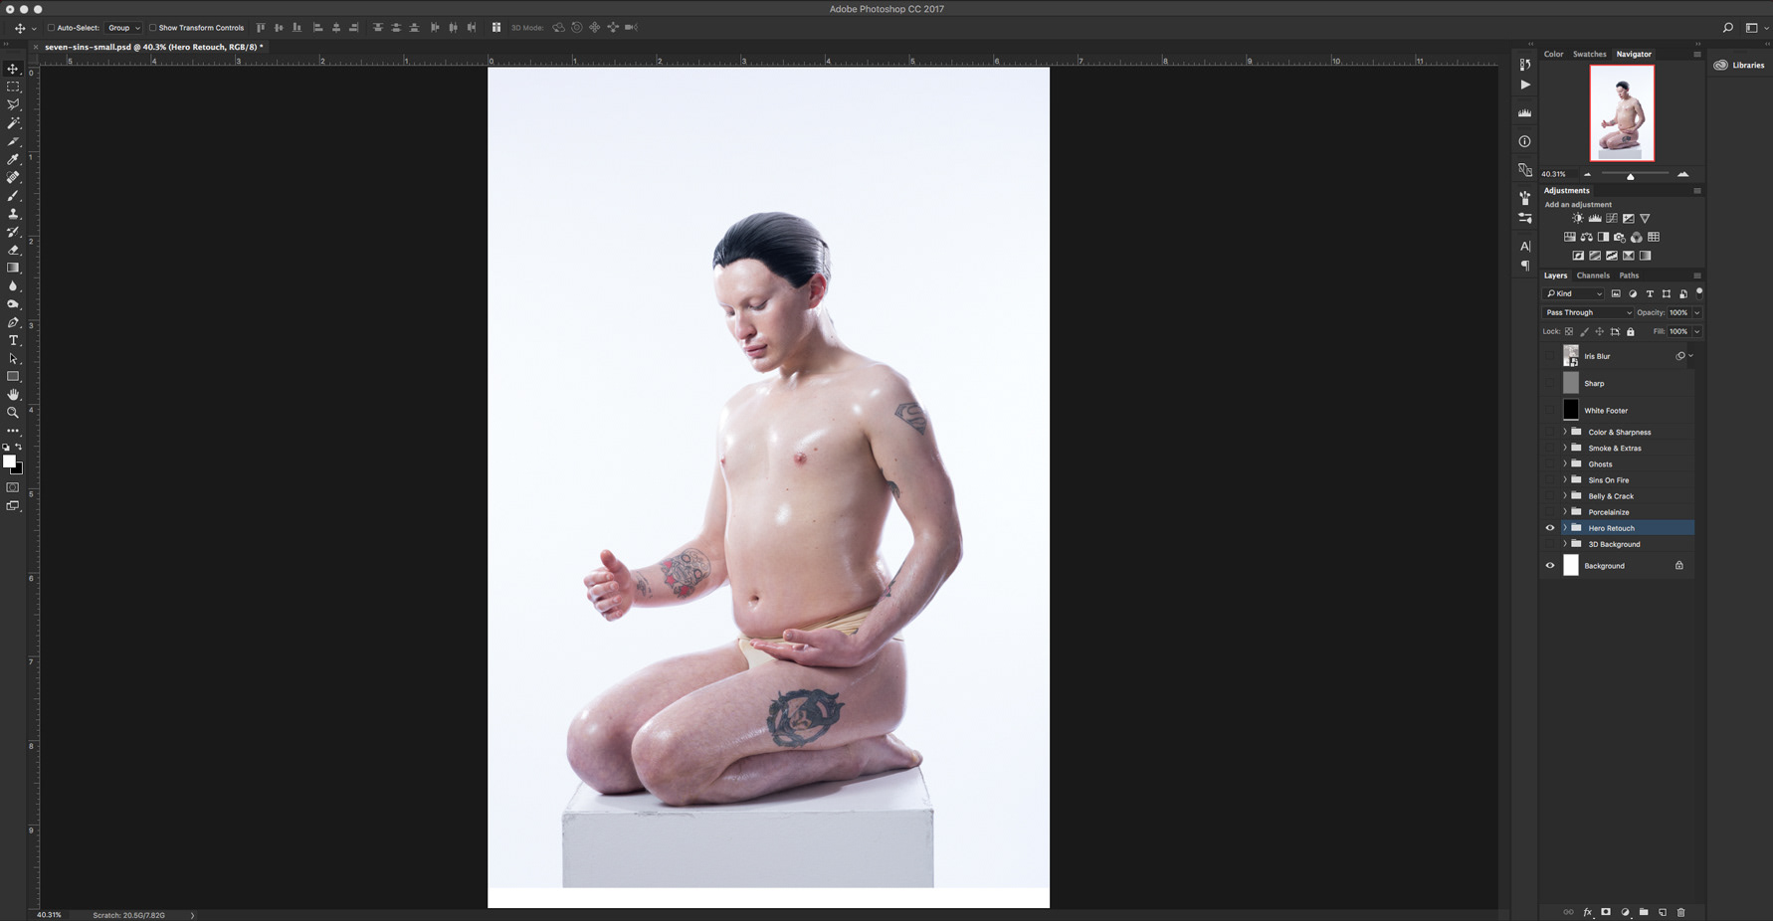1773x921 pixels.
Task: Select the Horizontal Type tool
Action: 13,340
